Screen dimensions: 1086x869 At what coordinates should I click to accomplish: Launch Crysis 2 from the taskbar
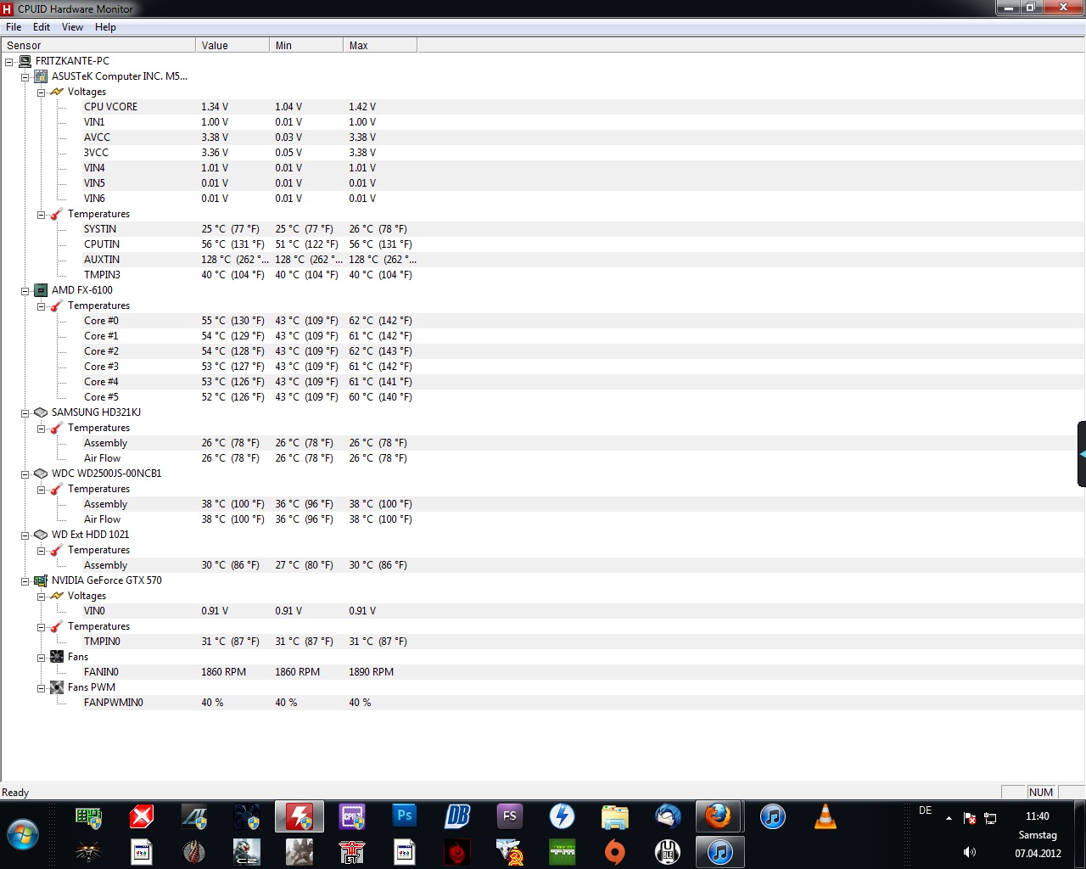point(247,851)
